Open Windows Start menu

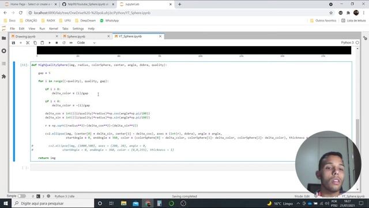point(6,203)
